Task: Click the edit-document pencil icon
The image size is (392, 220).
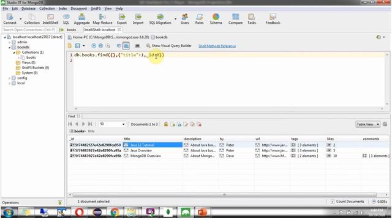Action: click(186, 124)
